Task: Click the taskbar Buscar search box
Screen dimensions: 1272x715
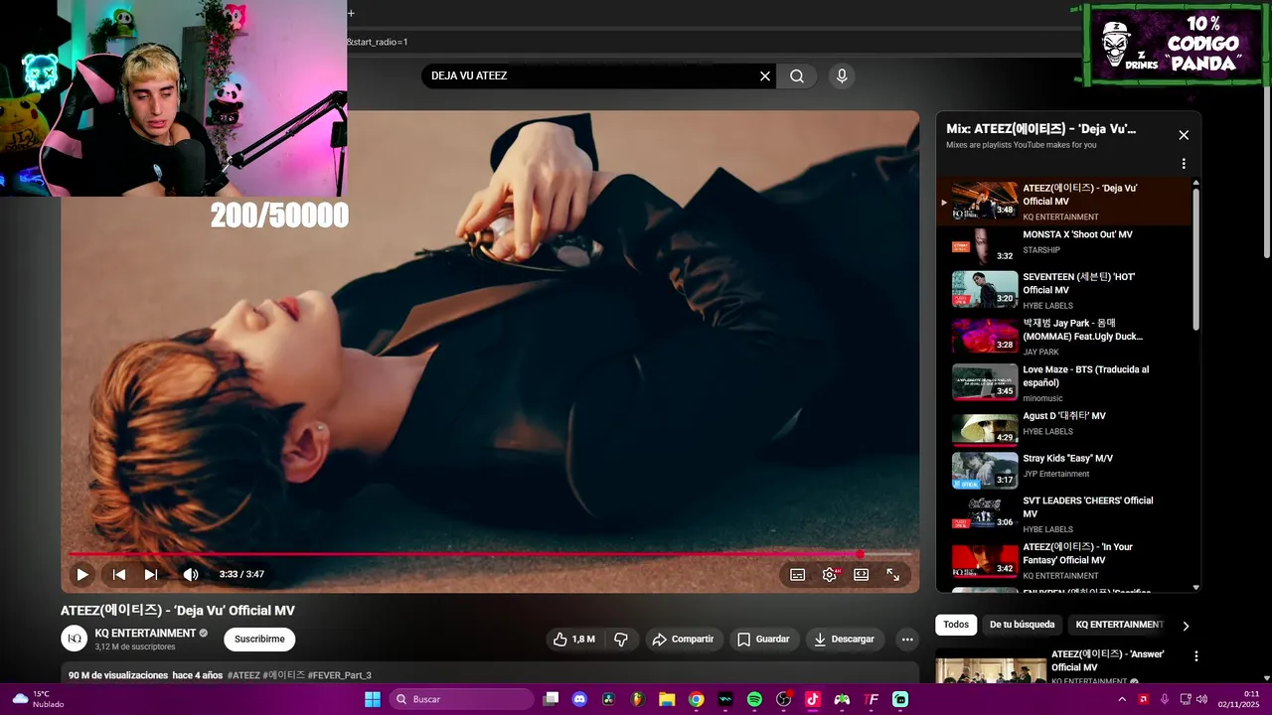Action: point(462,699)
